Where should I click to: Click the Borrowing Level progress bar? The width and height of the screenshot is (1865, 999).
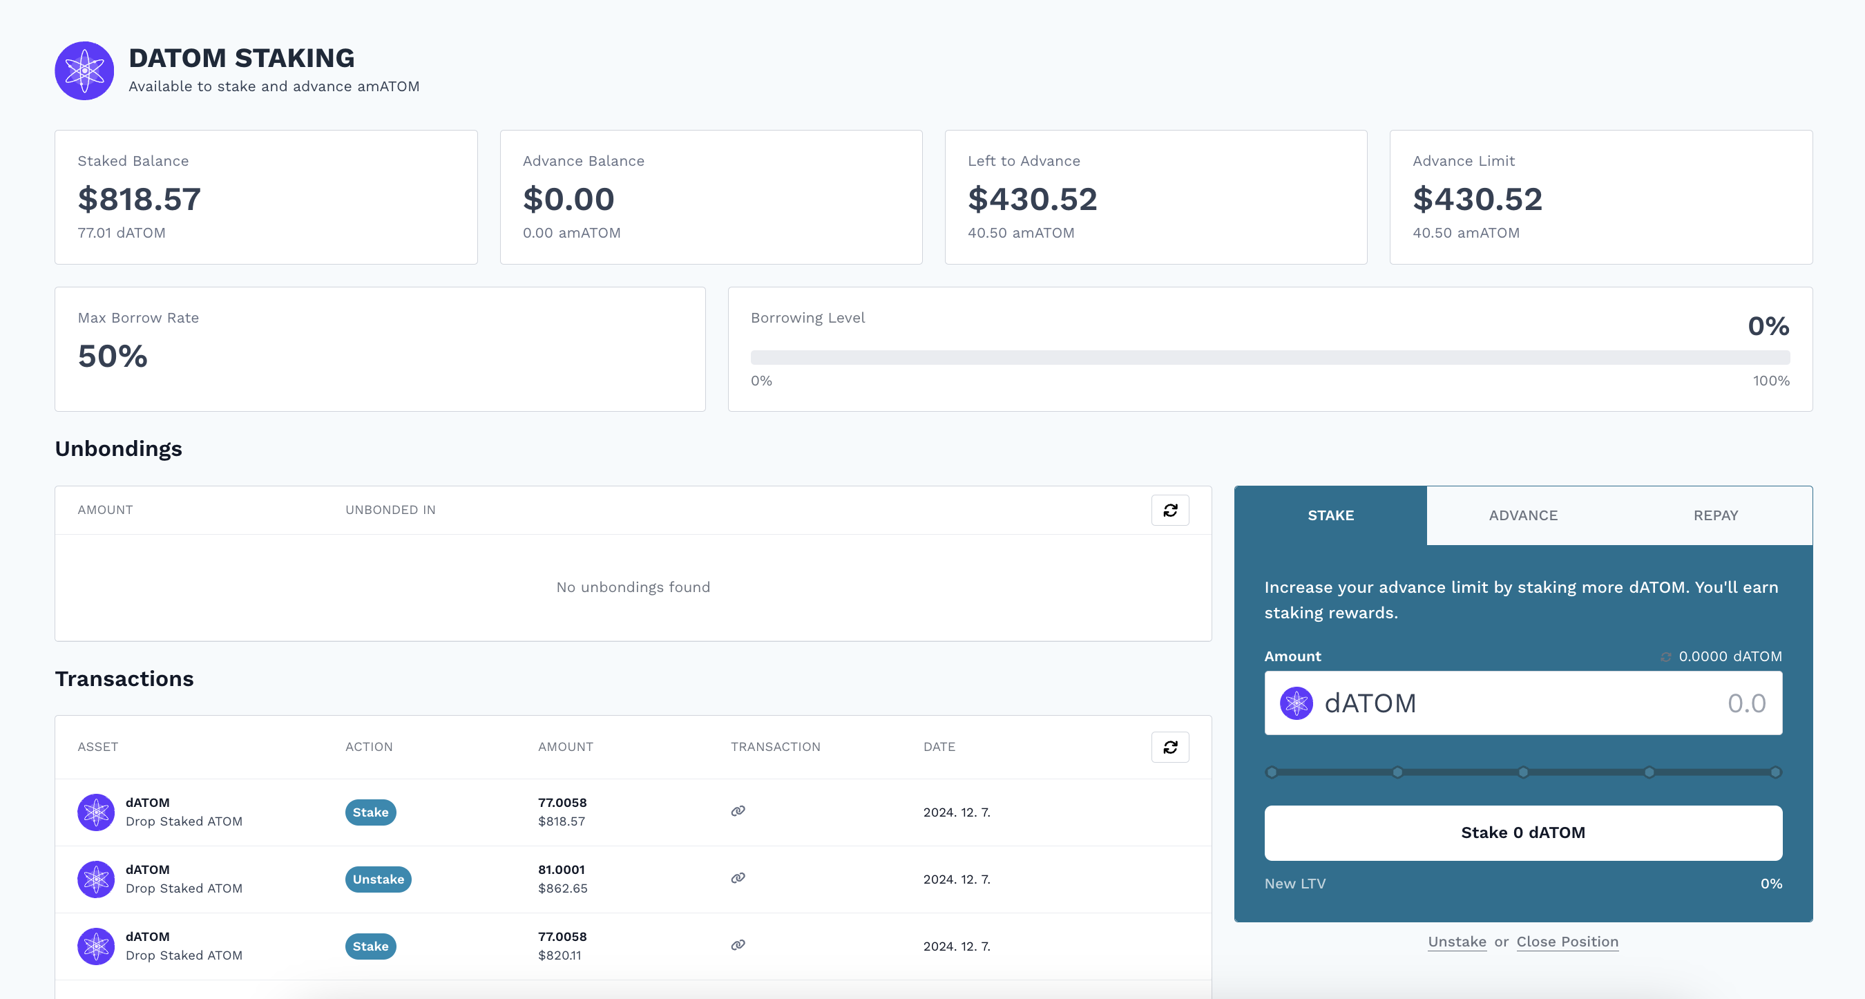coord(1270,358)
